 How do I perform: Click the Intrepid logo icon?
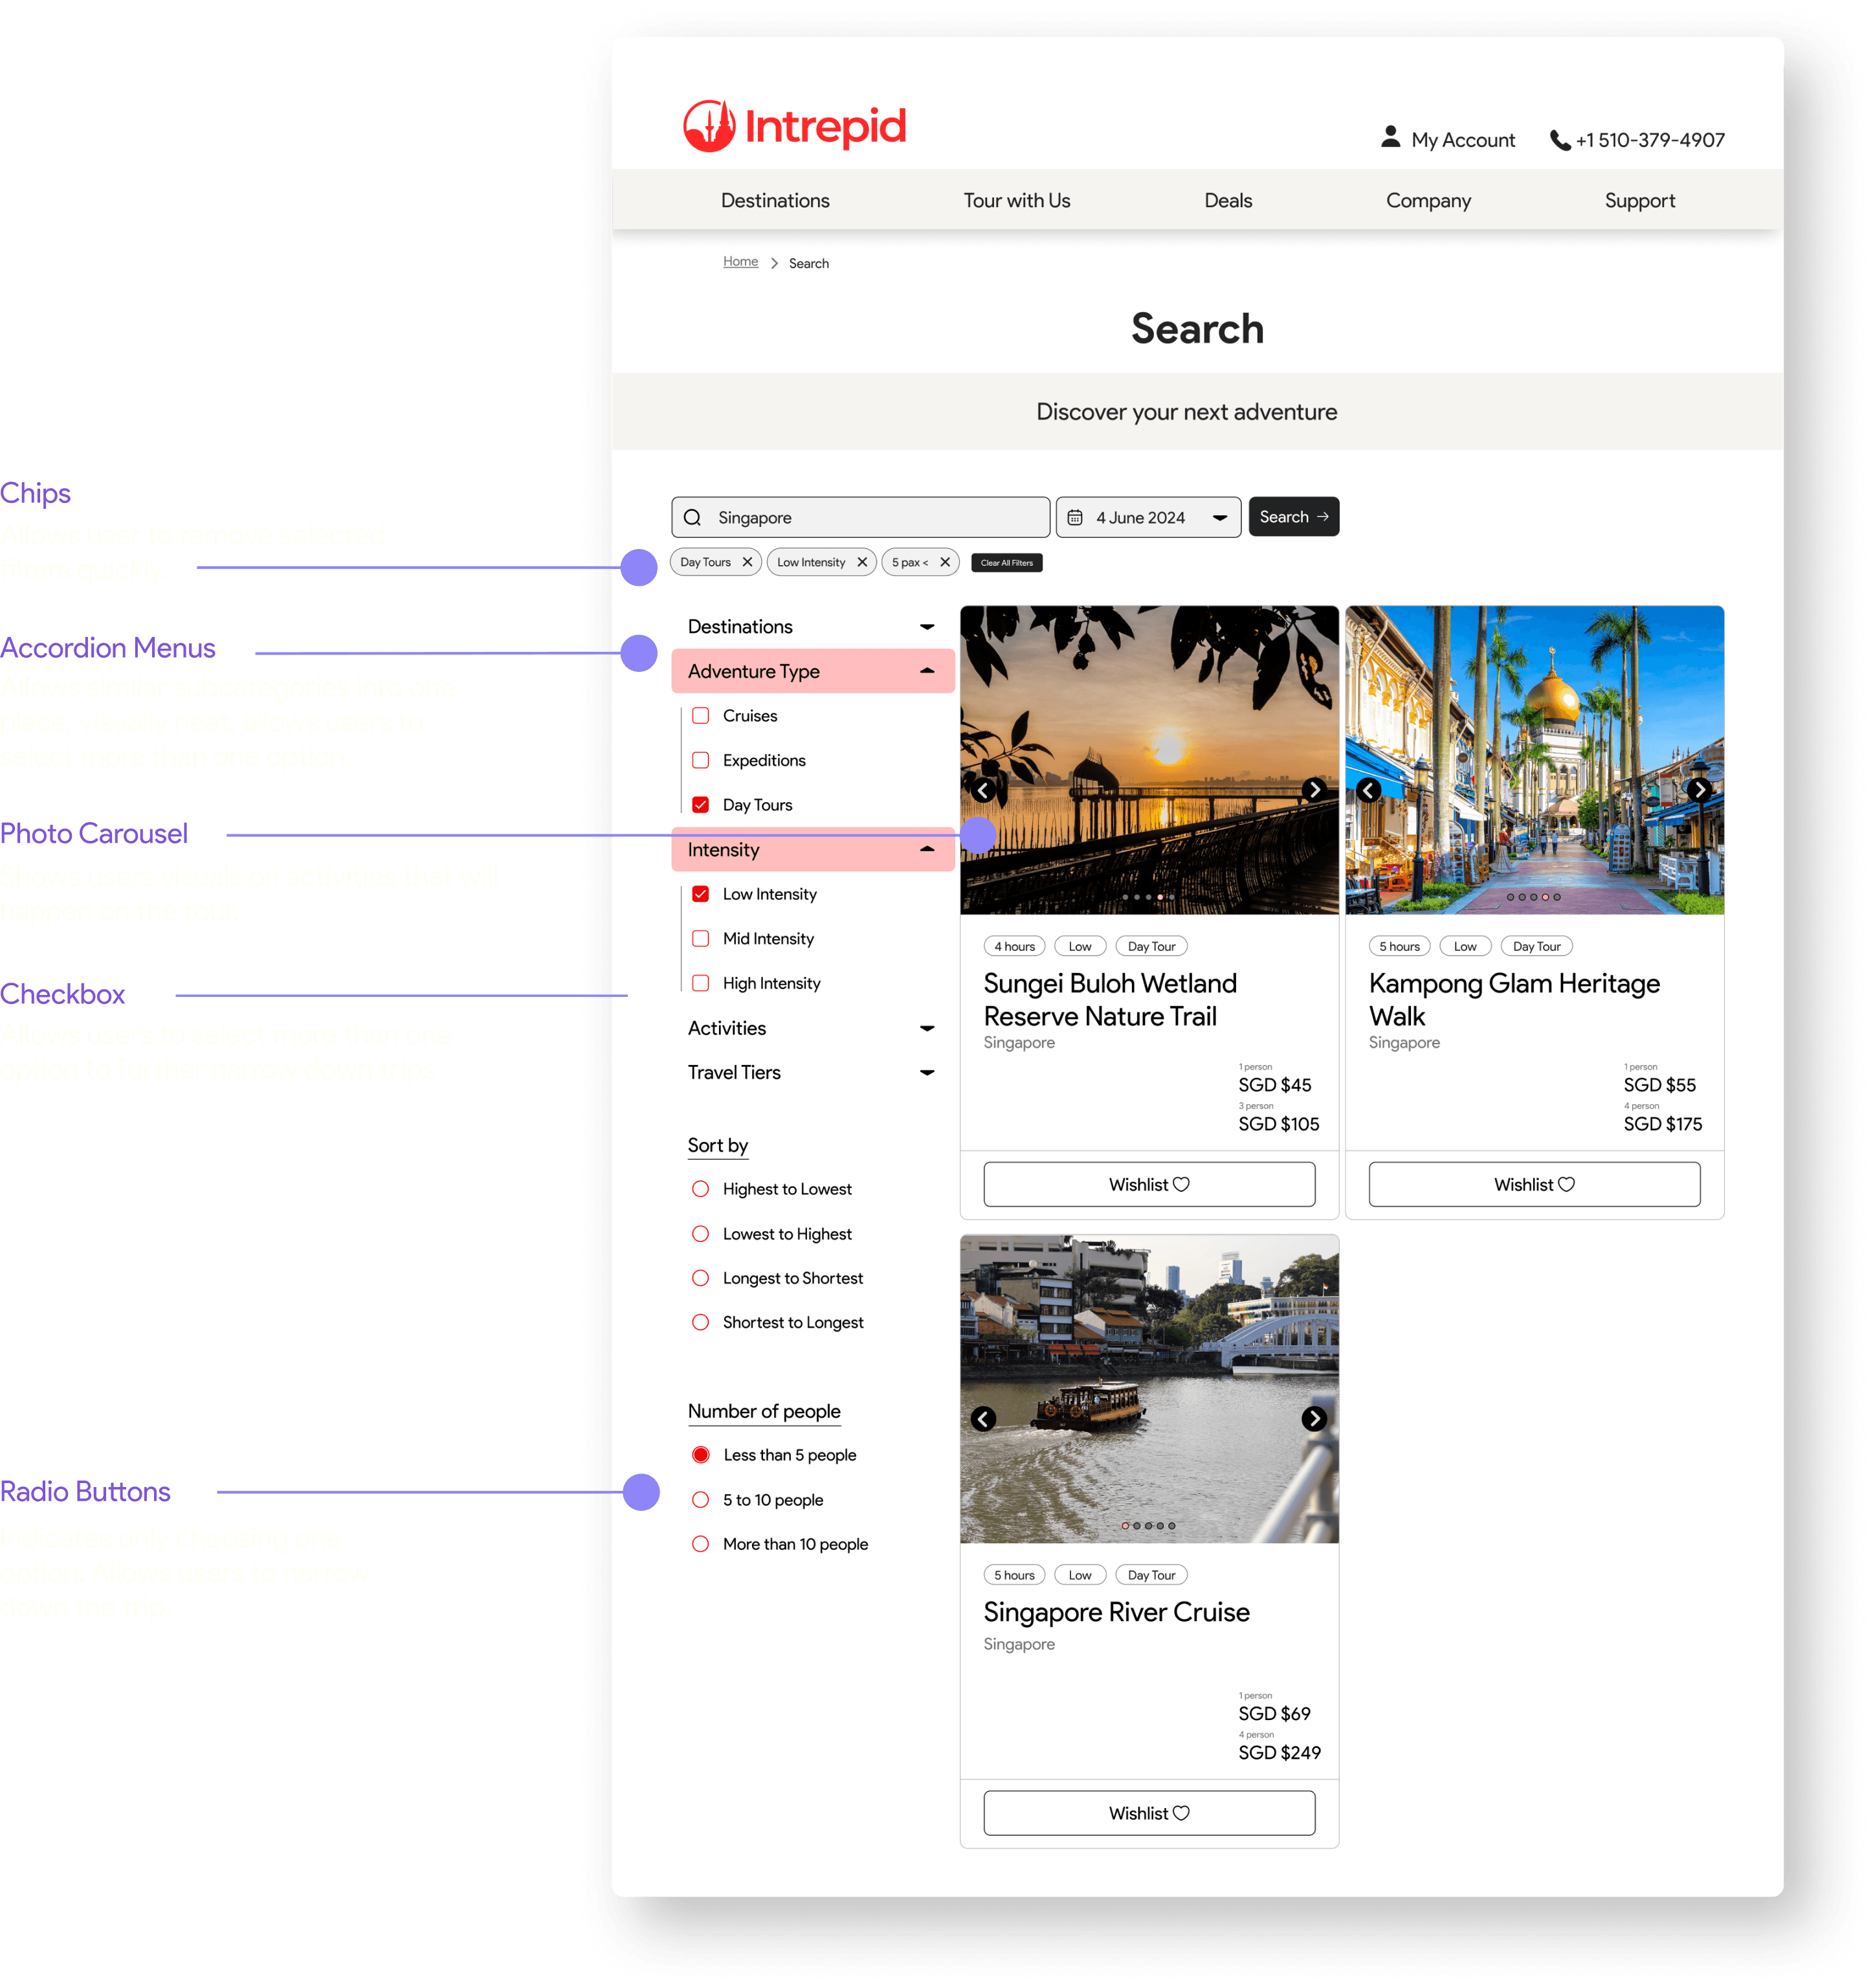coord(709,127)
